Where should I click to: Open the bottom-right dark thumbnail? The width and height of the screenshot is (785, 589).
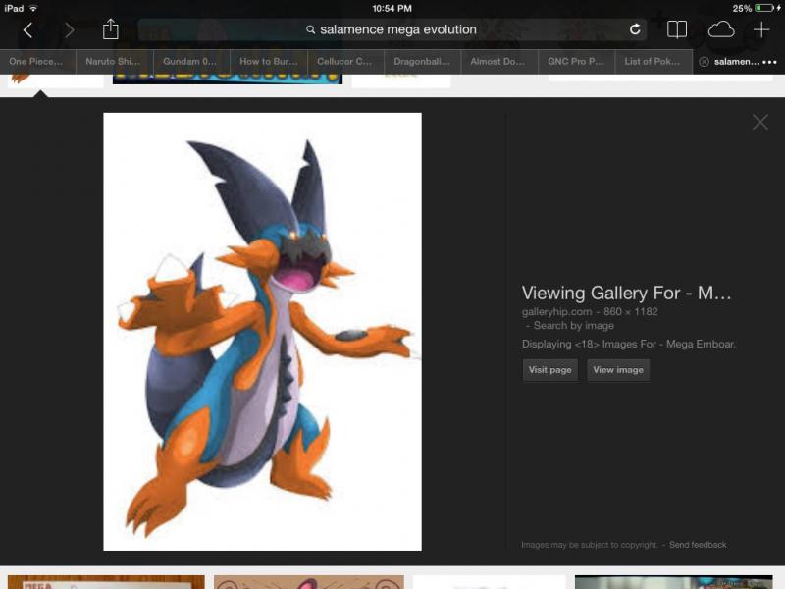674,582
